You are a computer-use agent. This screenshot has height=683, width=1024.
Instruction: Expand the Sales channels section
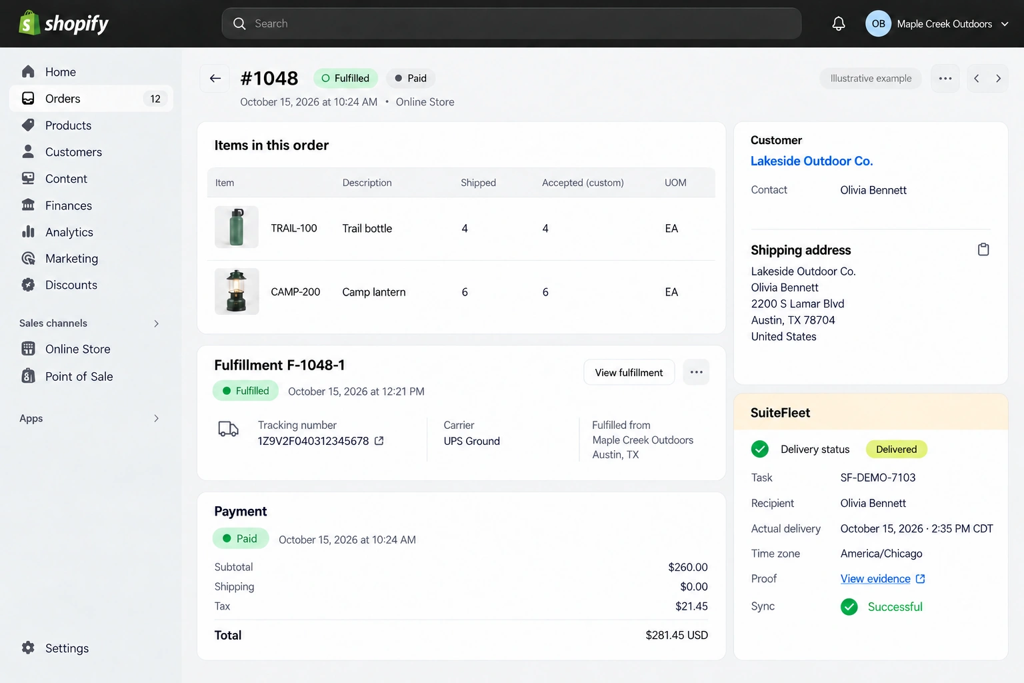pos(157,323)
